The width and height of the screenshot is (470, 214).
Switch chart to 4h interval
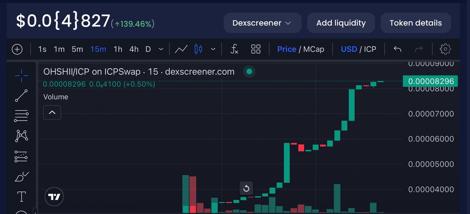pos(134,49)
